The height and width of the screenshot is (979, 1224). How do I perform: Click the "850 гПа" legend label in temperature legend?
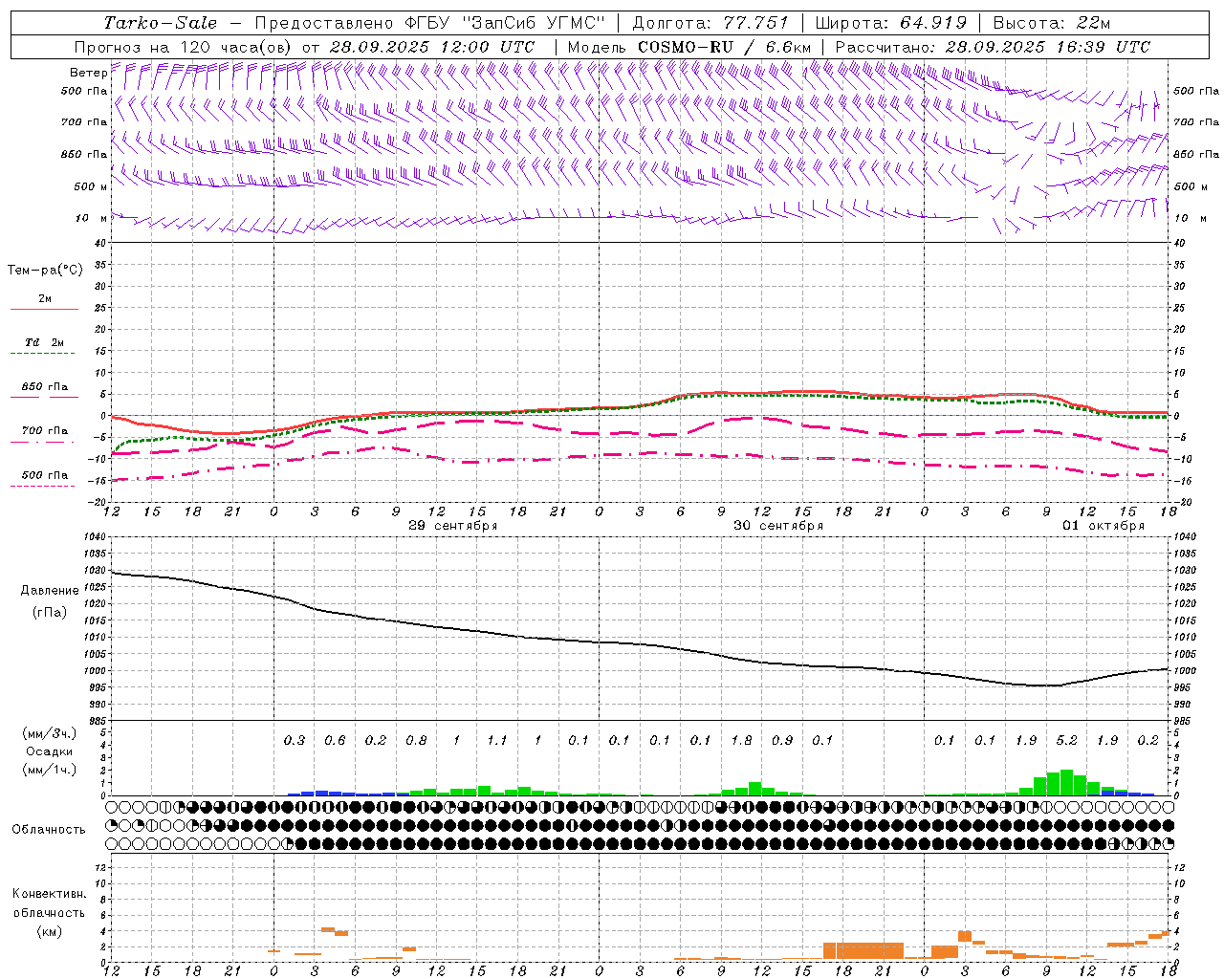coord(44,387)
